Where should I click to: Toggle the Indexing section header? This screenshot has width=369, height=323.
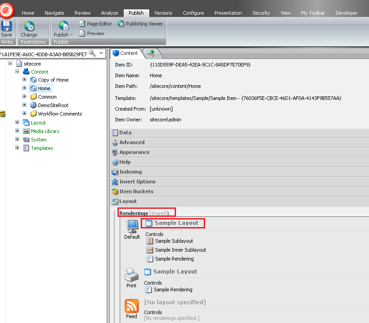click(239, 172)
